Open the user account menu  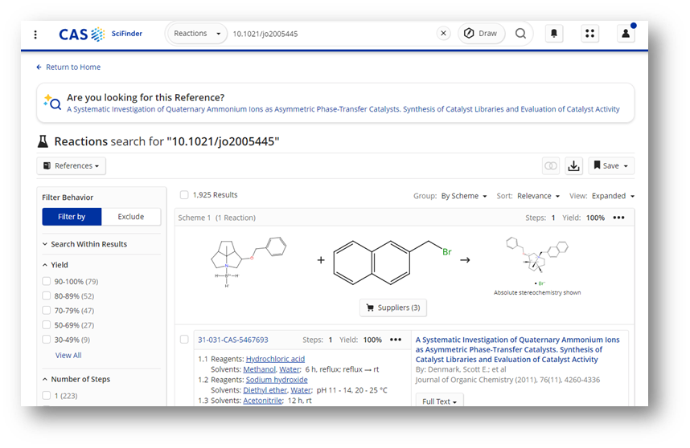[626, 34]
